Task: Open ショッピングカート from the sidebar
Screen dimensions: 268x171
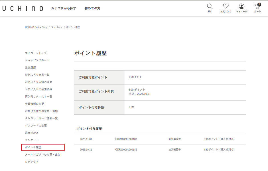Action: [37, 60]
